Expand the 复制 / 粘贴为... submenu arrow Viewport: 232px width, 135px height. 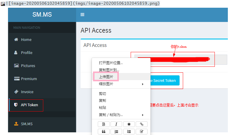point(143,115)
